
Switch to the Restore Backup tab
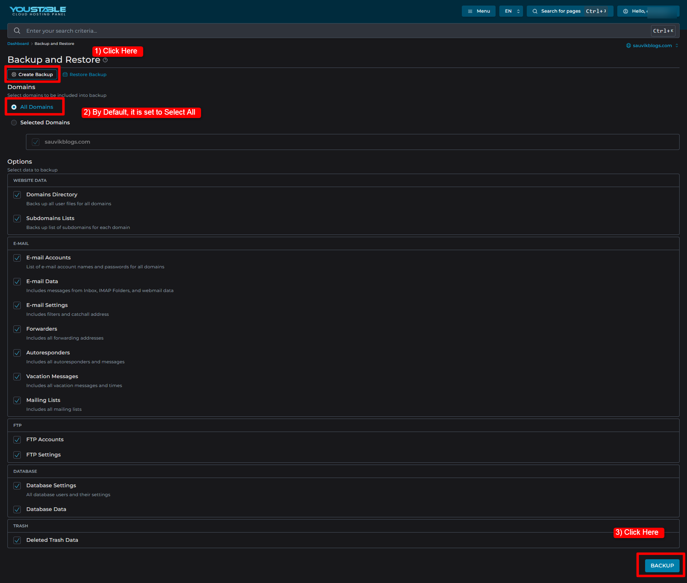click(85, 75)
